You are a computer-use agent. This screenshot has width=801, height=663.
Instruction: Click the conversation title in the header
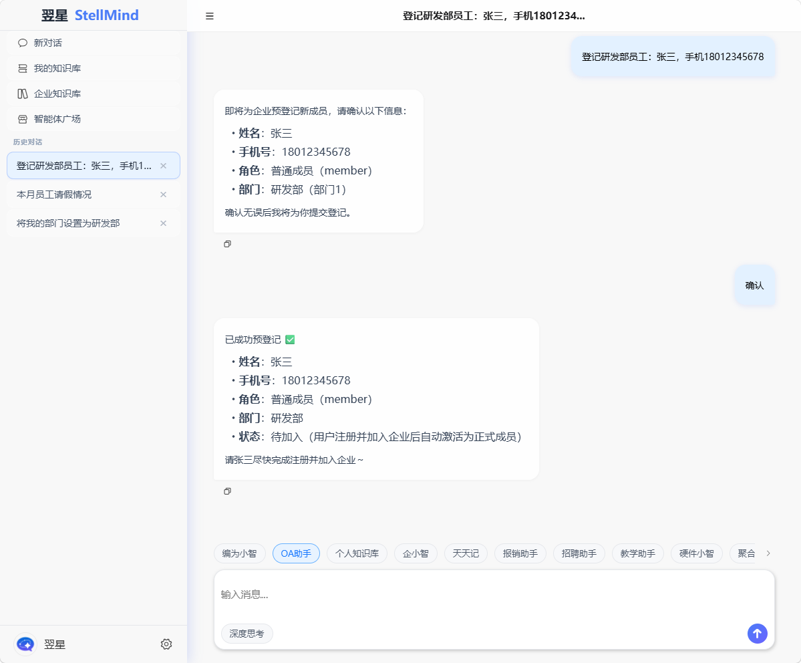(x=494, y=16)
